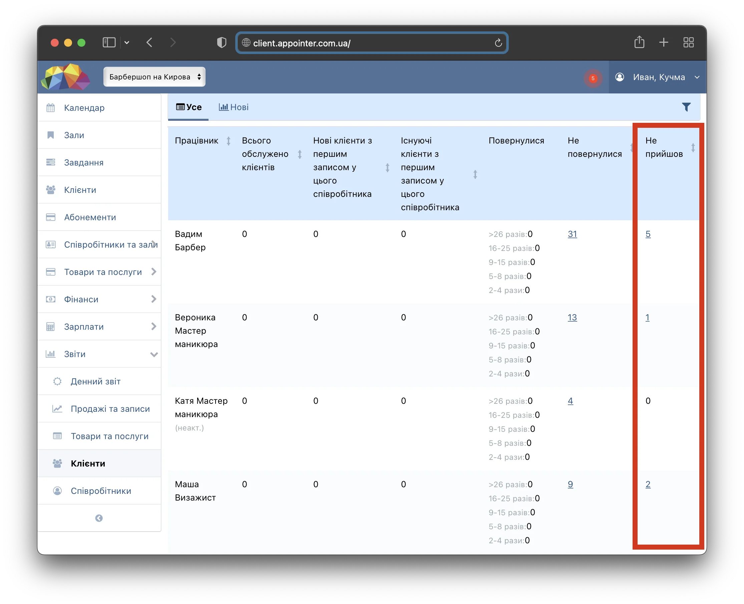Open Календар from the sidebar menu

click(x=84, y=108)
